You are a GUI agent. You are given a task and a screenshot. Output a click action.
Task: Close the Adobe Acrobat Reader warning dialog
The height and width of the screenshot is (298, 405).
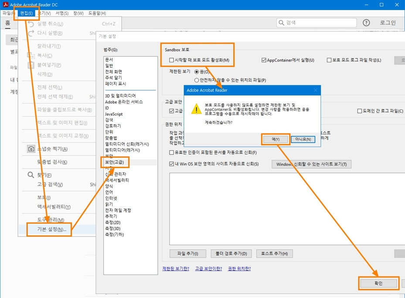pos(315,90)
